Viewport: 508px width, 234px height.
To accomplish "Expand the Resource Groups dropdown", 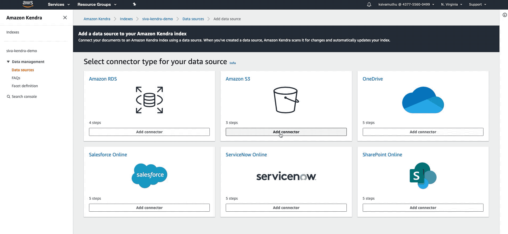I will [97, 5].
